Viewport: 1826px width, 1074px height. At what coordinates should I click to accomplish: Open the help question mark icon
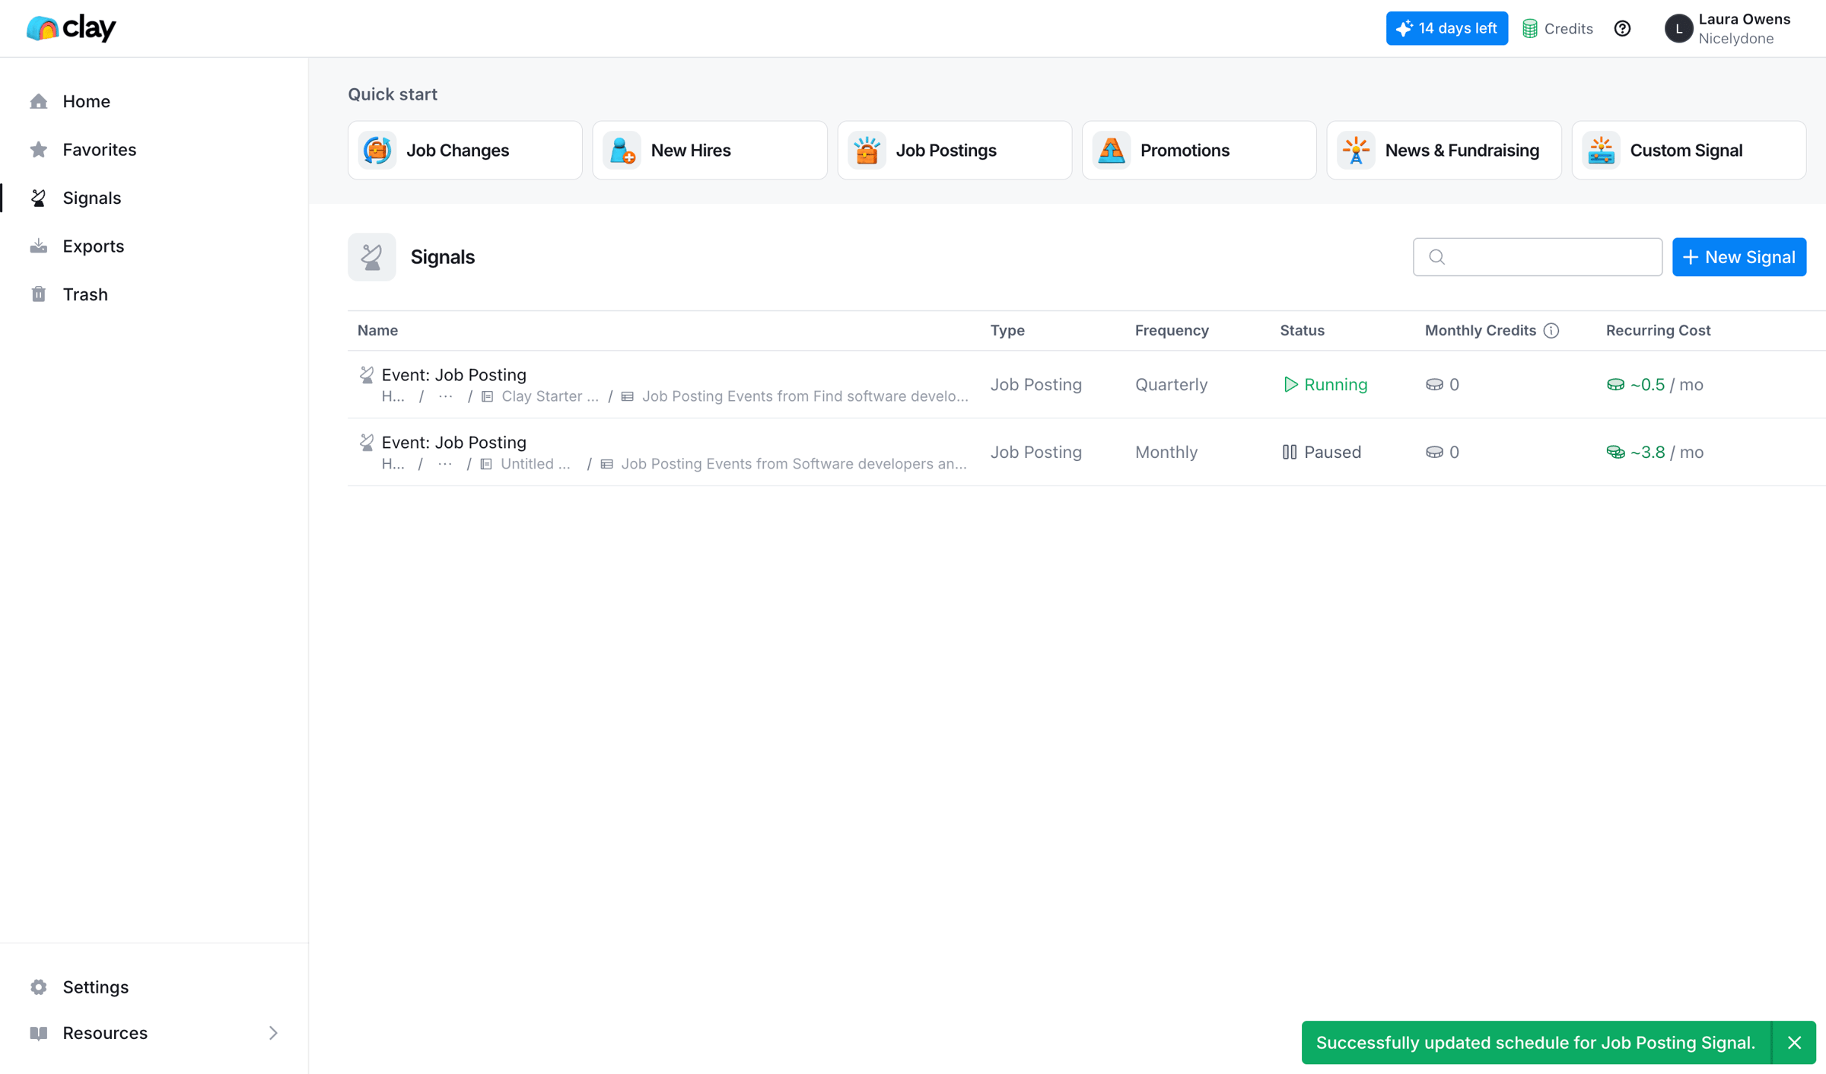coord(1622,28)
